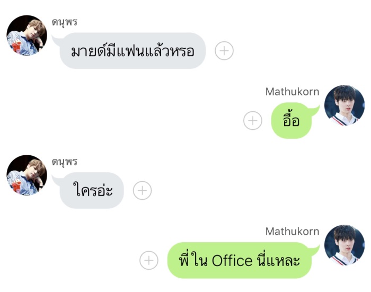371x292 pixels.
Task: Click ดนุพร name above ใครอ่ะ message
Action: [65, 162]
